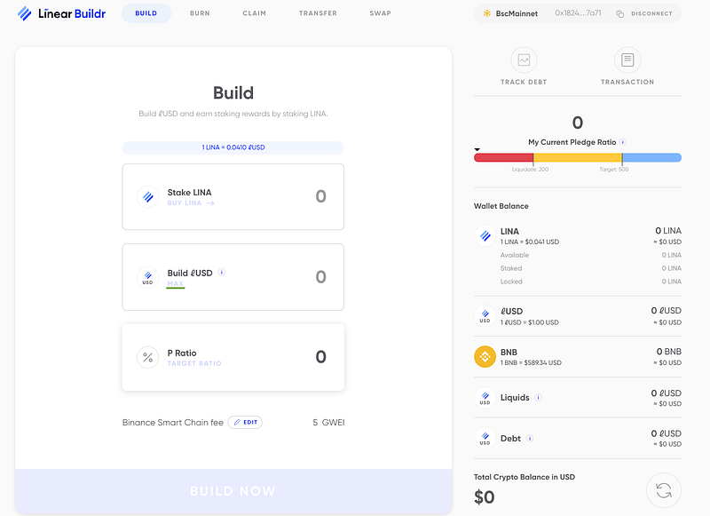Click '1 LINA = $0.041 USD' text
Viewport: 710px width, 516px height.
pyautogui.click(x=530, y=242)
